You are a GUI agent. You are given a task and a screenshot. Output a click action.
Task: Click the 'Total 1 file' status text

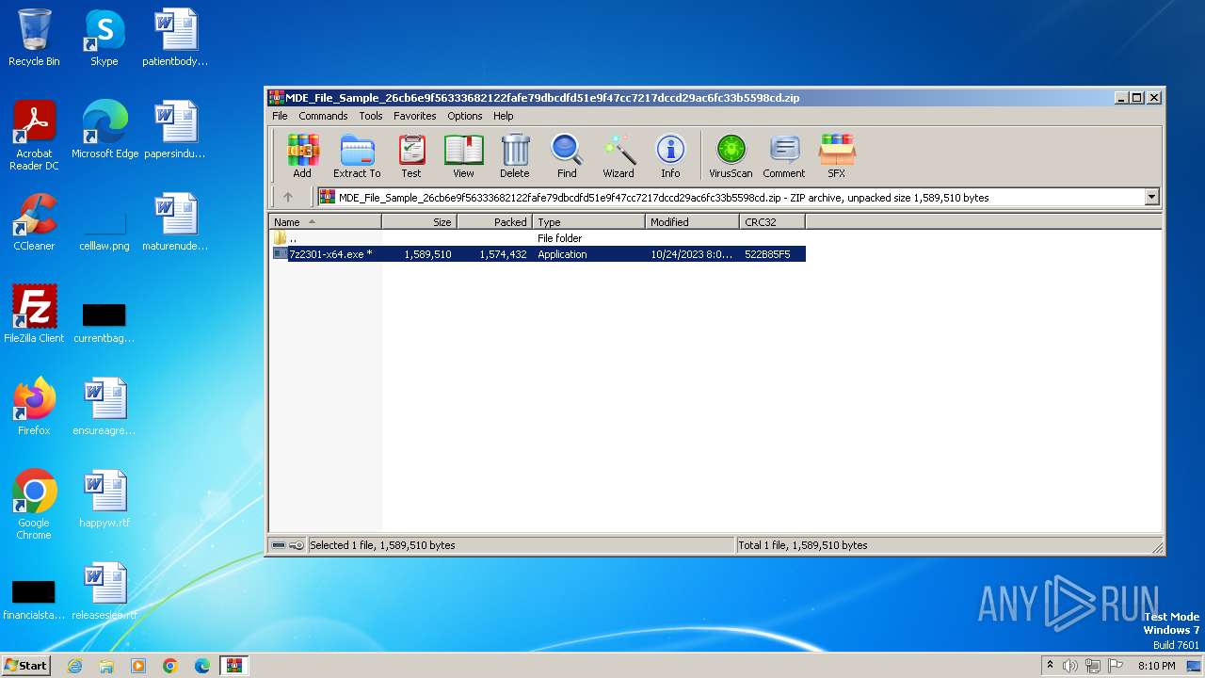point(803,545)
